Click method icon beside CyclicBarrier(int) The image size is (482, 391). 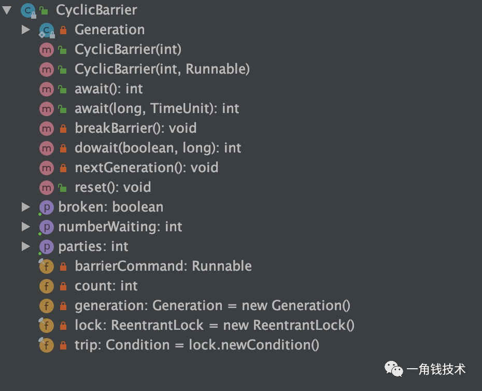click(47, 50)
